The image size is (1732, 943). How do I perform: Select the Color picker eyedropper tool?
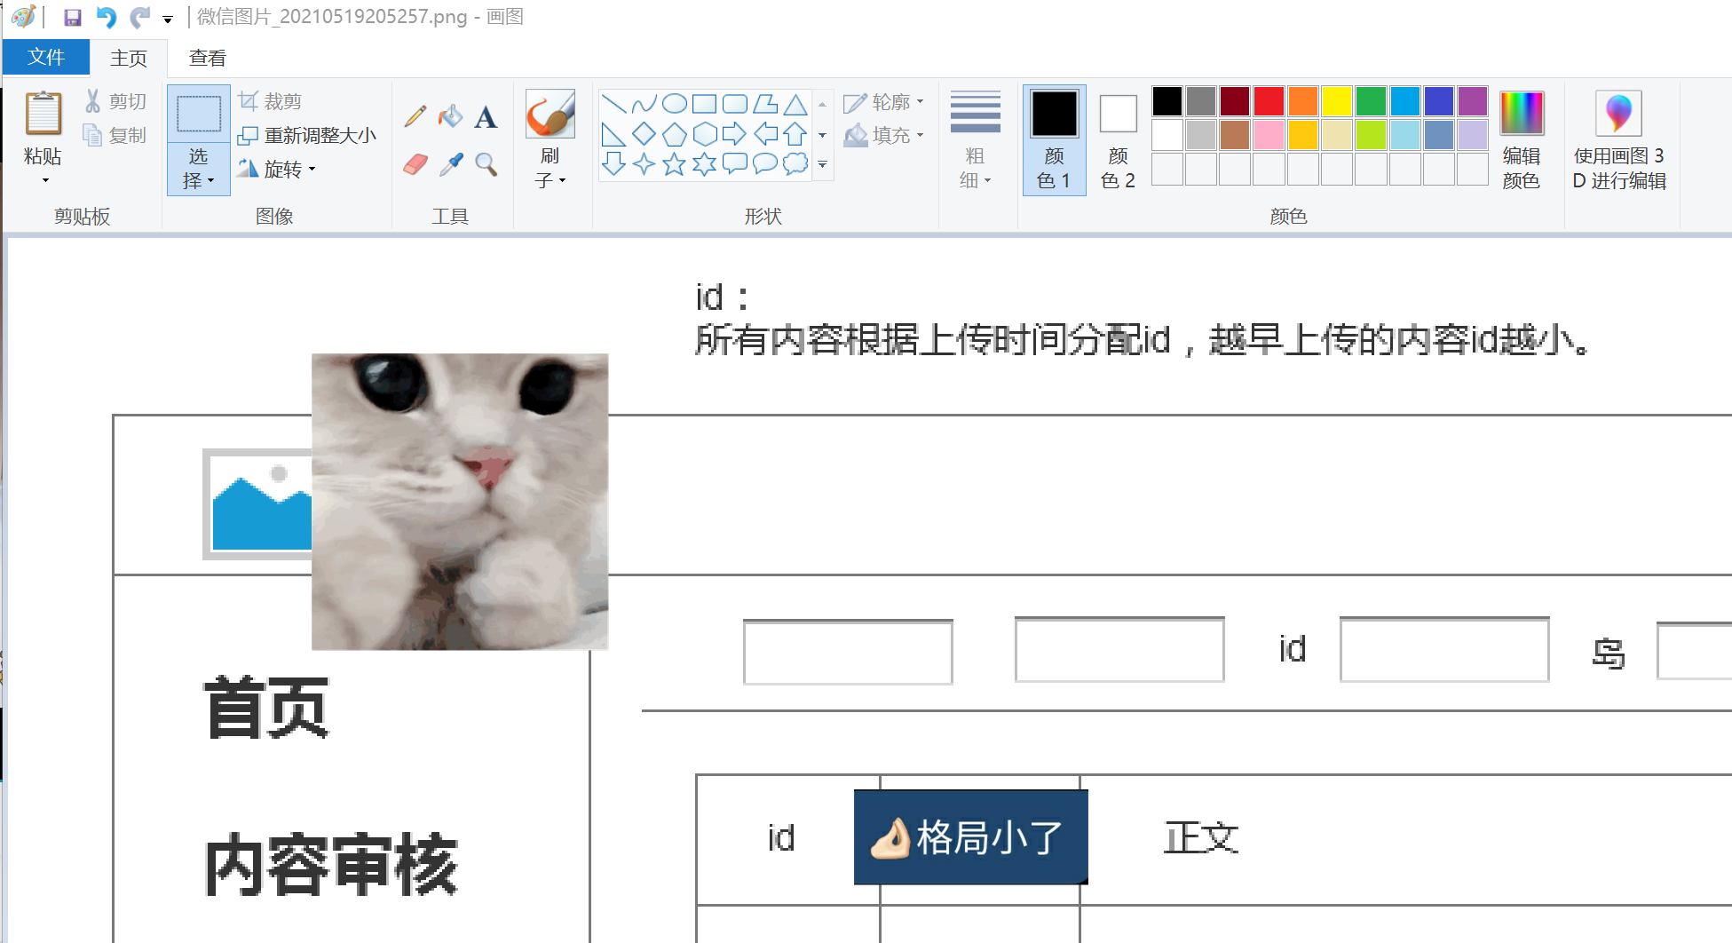tap(451, 164)
